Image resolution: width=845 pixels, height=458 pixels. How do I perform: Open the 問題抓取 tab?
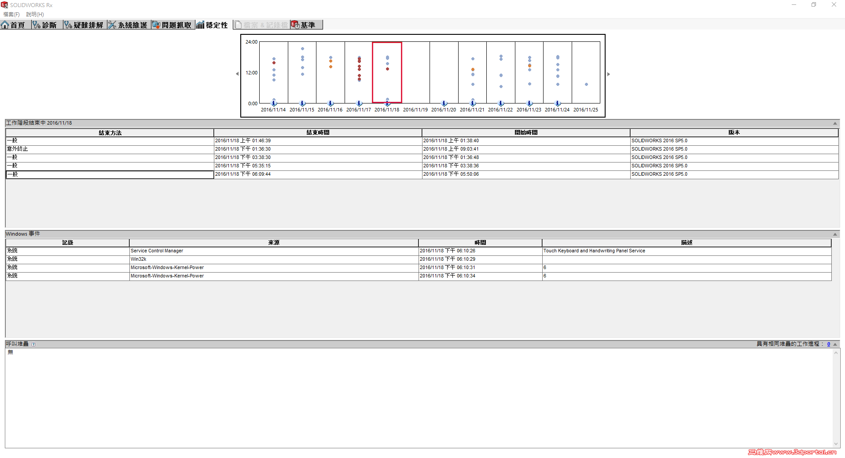click(x=173, y=25)
